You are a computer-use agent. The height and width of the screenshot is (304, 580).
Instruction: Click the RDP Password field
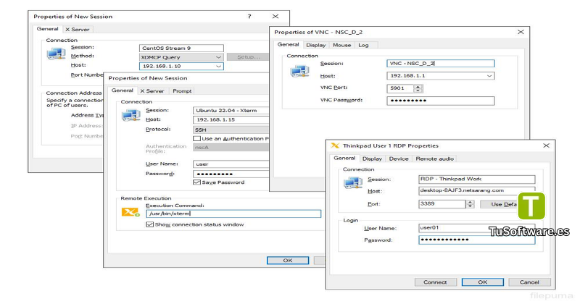pos(477,240)
